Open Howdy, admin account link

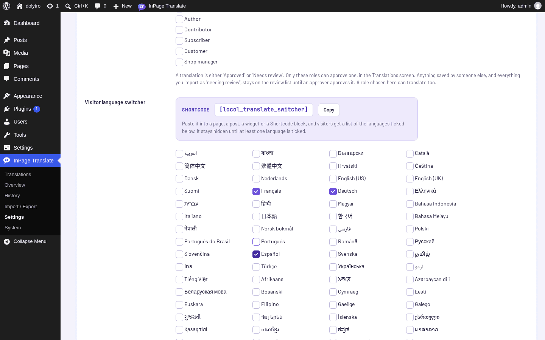[520, 6]
